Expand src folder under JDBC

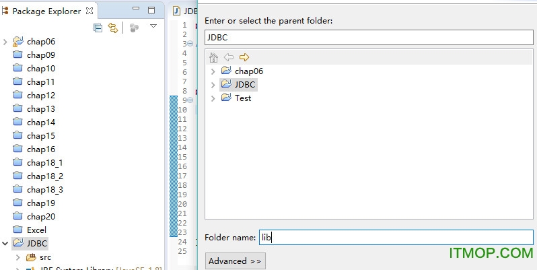[x=18, y=257]
